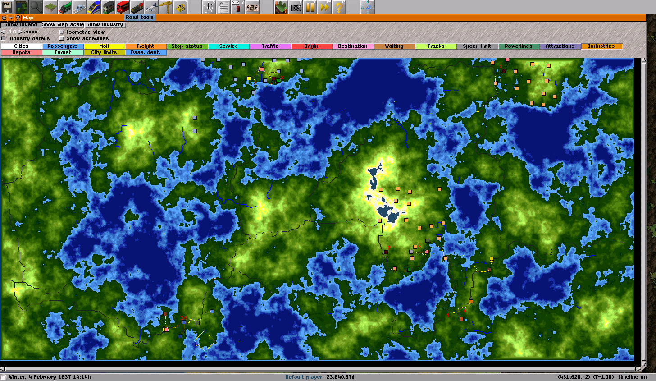Enable the Isometric view checkbox
Image resolution: width=656 pixels, height=381 pixels.
pyautogui.click(x=62, y=32)
